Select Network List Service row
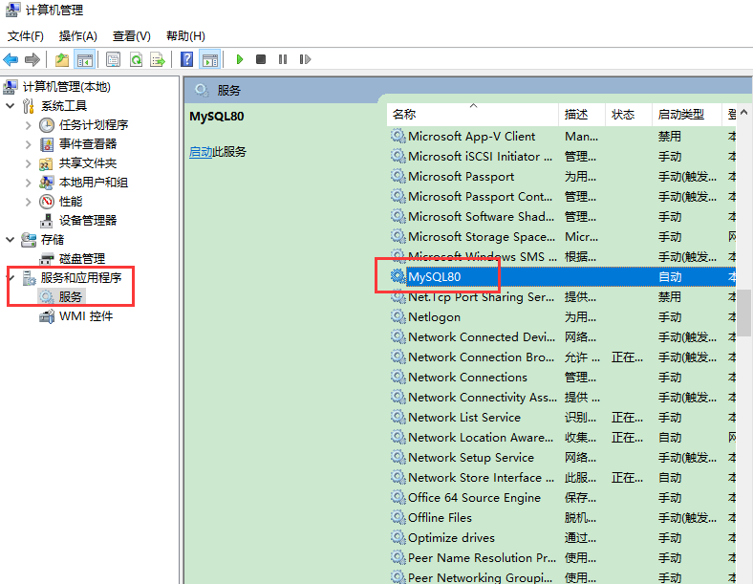Screen dimensions: 753x584 point(562,418)
